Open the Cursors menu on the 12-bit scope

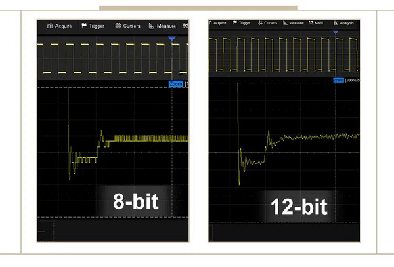[268, 22]
